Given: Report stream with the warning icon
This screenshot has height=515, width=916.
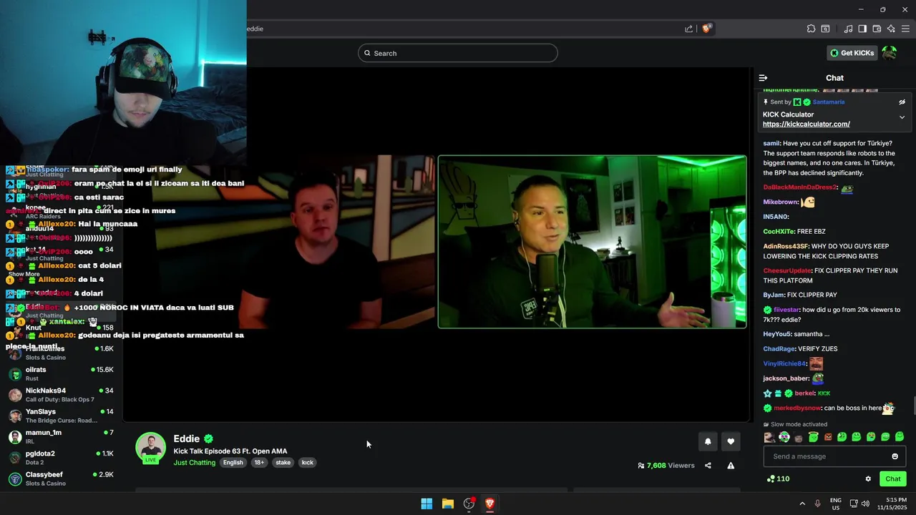Looking at the screenshot, I should pos(731,466).
